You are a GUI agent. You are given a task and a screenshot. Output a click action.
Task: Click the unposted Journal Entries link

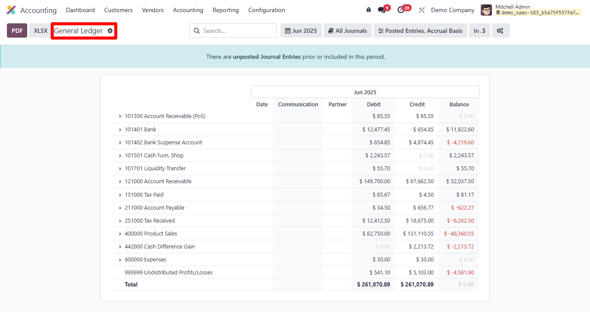pyautogui.click(x=267, y=57)
